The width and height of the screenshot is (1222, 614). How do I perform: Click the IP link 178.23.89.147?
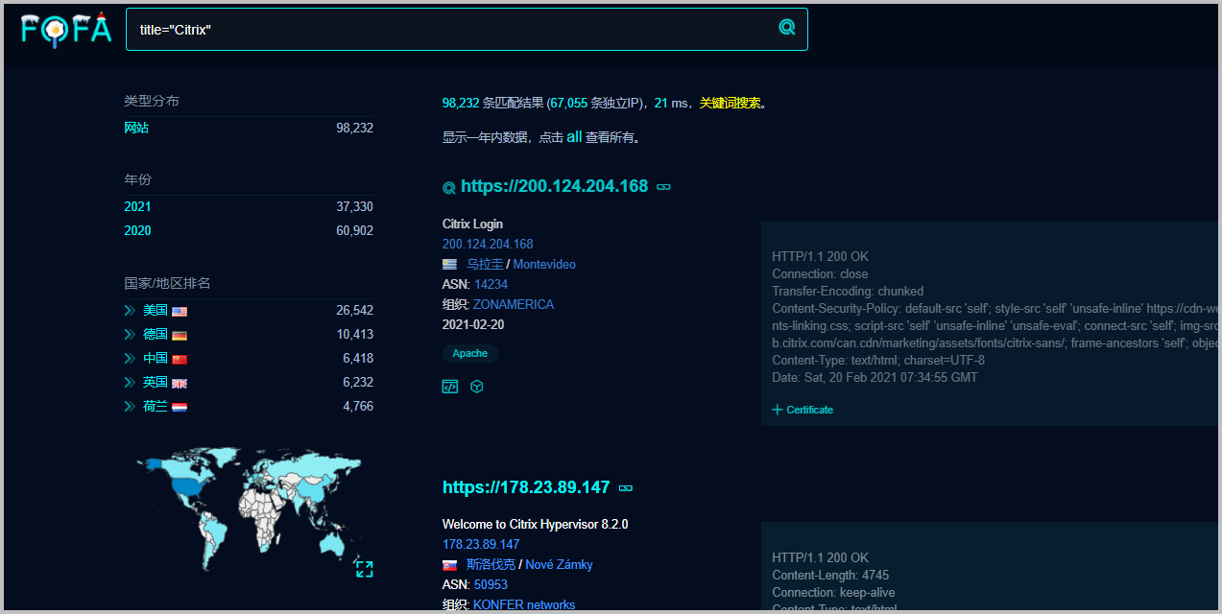click(x=481, y=544)
